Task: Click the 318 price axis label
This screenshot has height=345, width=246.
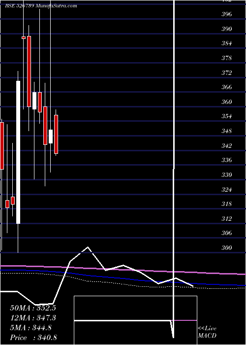Action: pos(227,204)
